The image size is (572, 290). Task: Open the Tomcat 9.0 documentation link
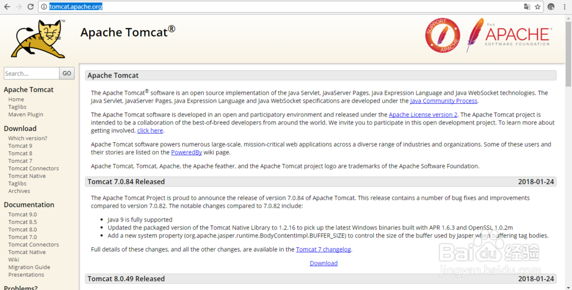23,214
